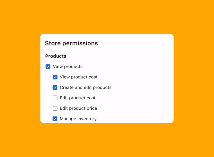This screenshot has width=214, height=157.
Task: Click the Store permissions heading
Action: pyautogui.click(x=71, y=43)
